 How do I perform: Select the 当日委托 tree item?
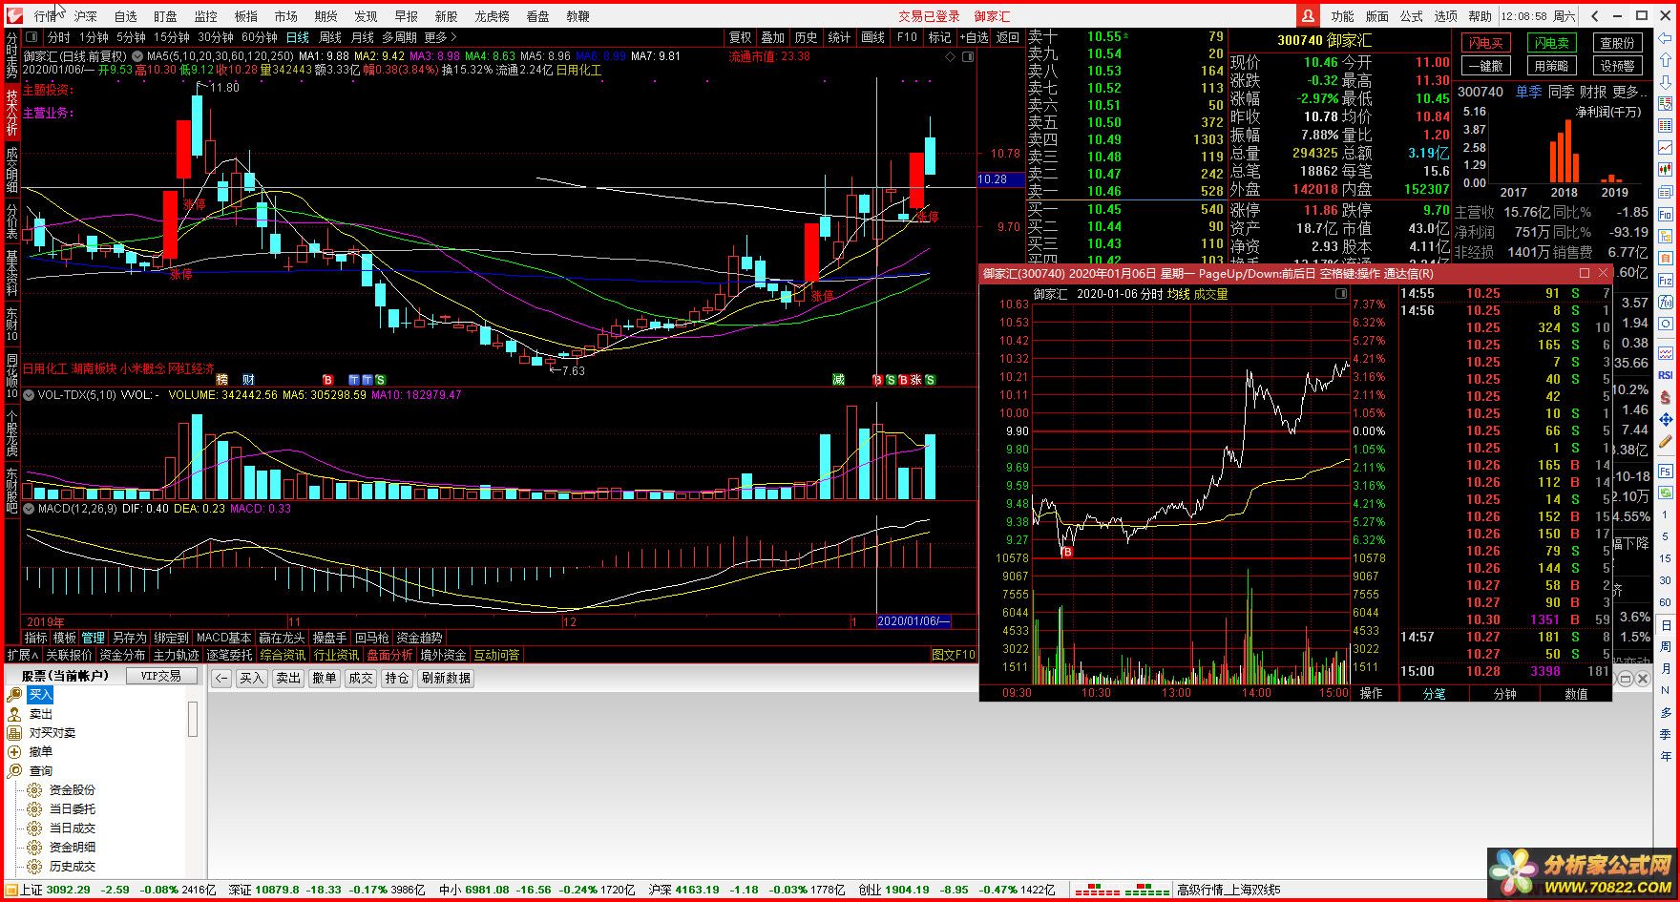point(73,809)
